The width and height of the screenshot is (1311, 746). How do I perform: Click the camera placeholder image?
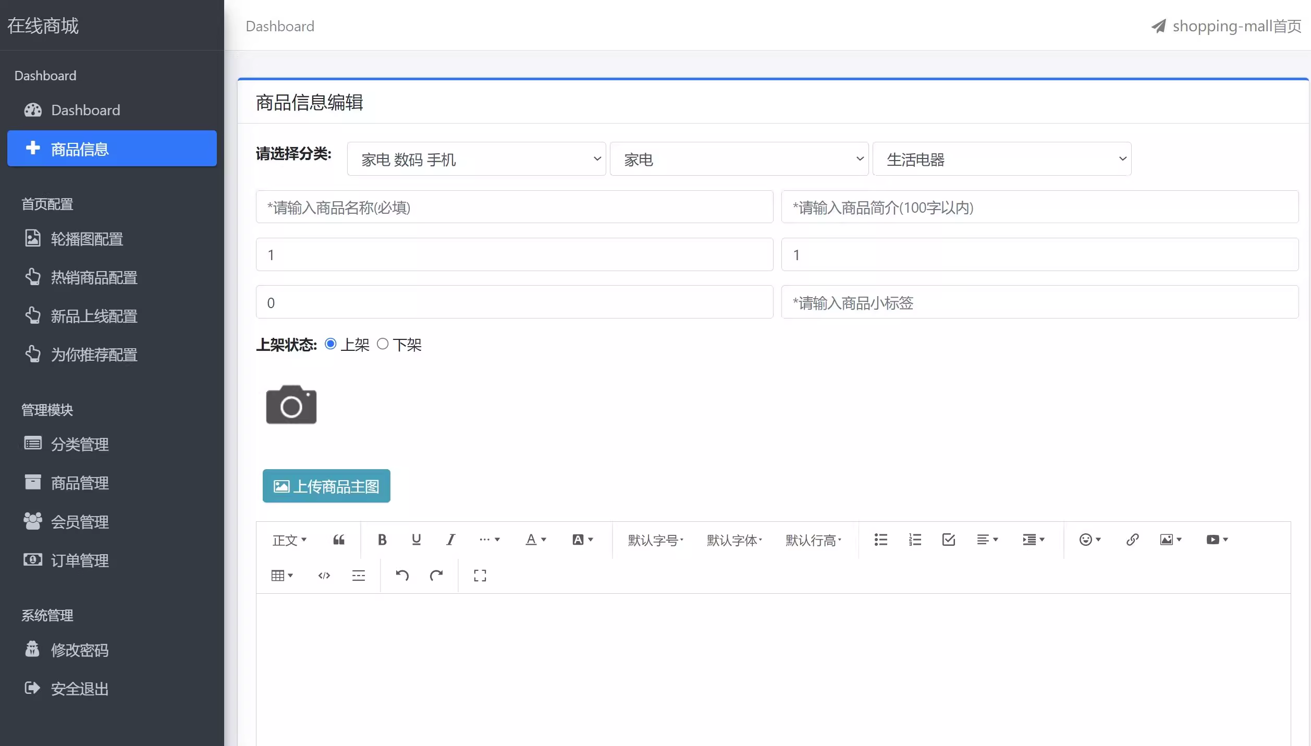(291, 405)
